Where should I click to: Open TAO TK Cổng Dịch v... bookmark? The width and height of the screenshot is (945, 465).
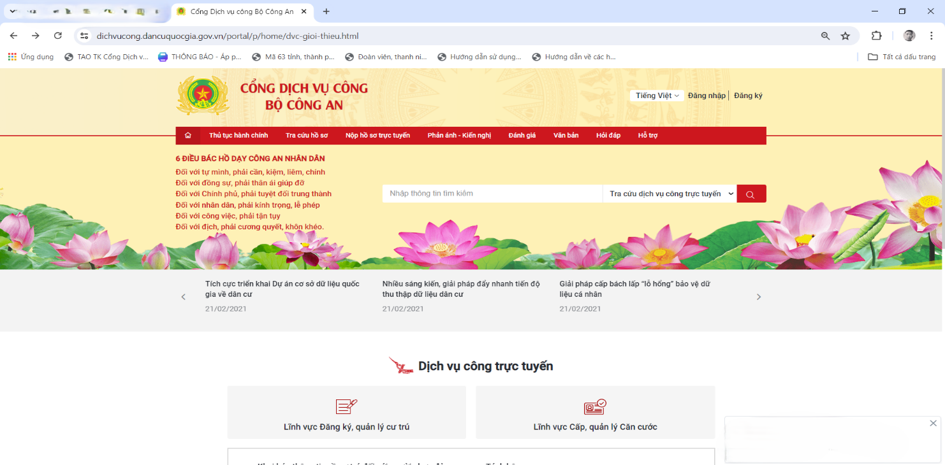106,57
